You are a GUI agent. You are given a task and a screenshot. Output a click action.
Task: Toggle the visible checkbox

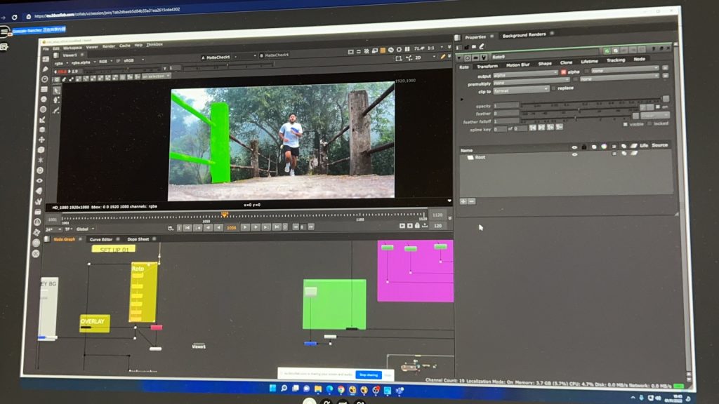coord(625,124)
